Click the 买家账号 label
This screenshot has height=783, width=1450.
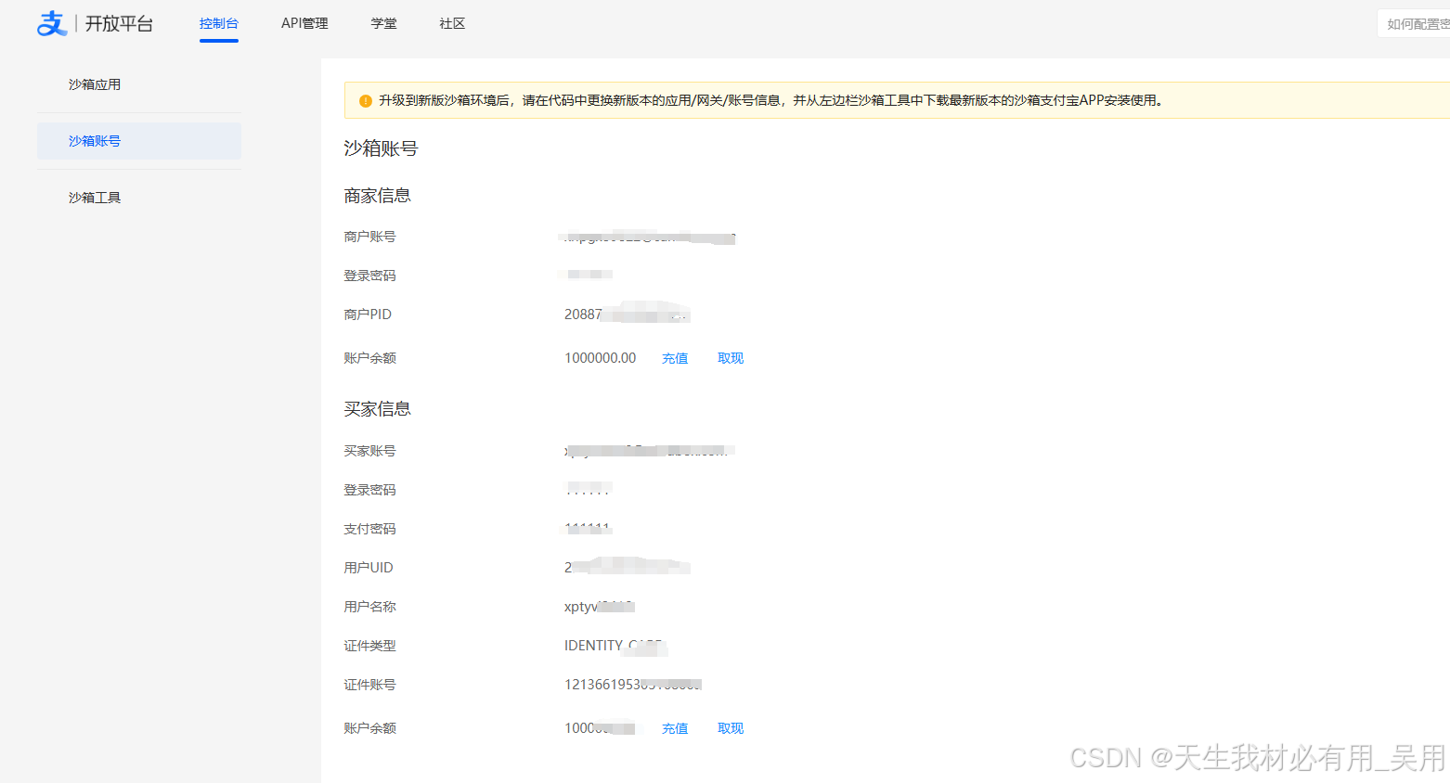point(369,451)
